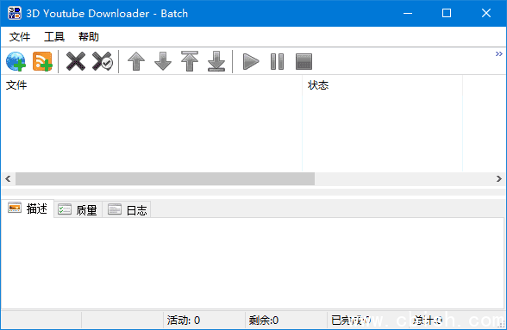
Task: Open the 帮助 menu
Action: click(89, 36)
